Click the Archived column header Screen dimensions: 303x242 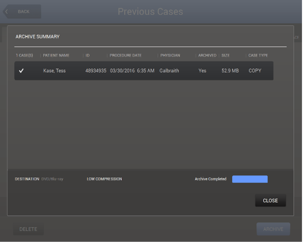coord(207,55)
